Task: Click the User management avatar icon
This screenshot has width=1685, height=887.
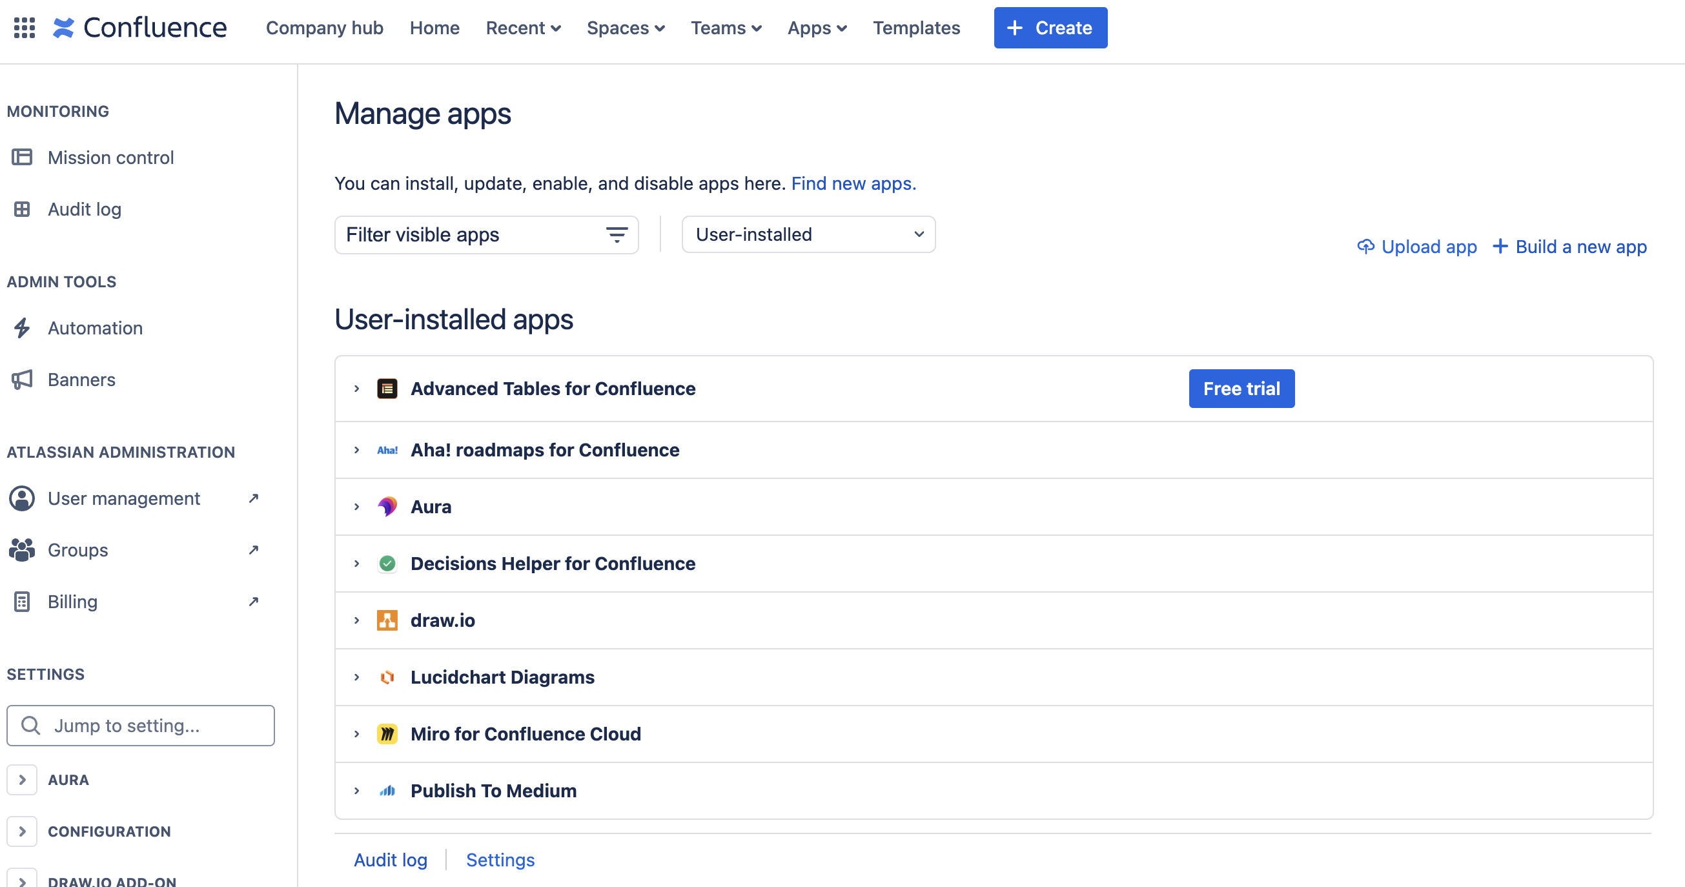Action: 21,498
